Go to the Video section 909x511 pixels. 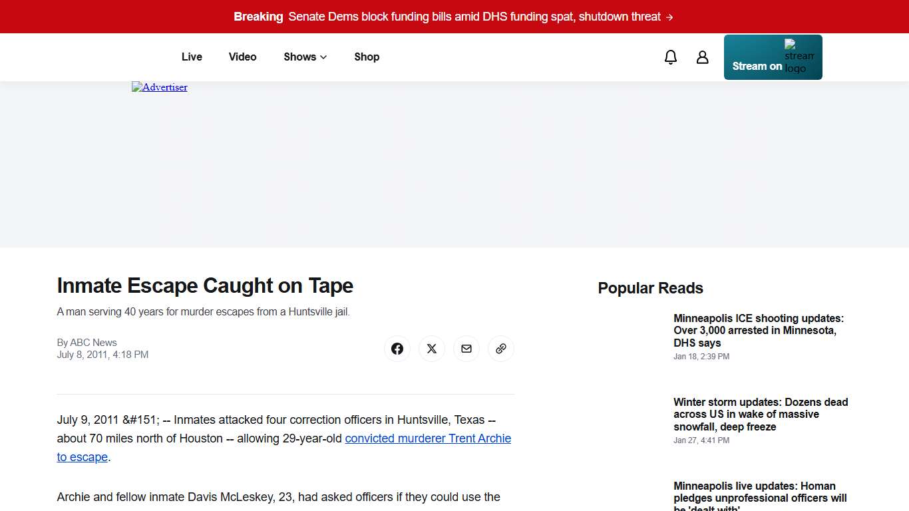click(x=242, y=57)
